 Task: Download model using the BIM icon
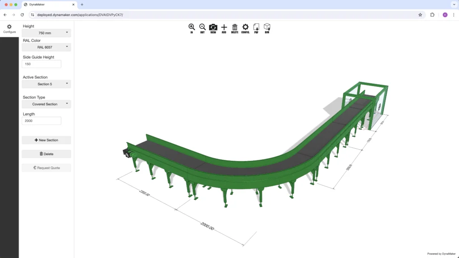tap(267, 28)
